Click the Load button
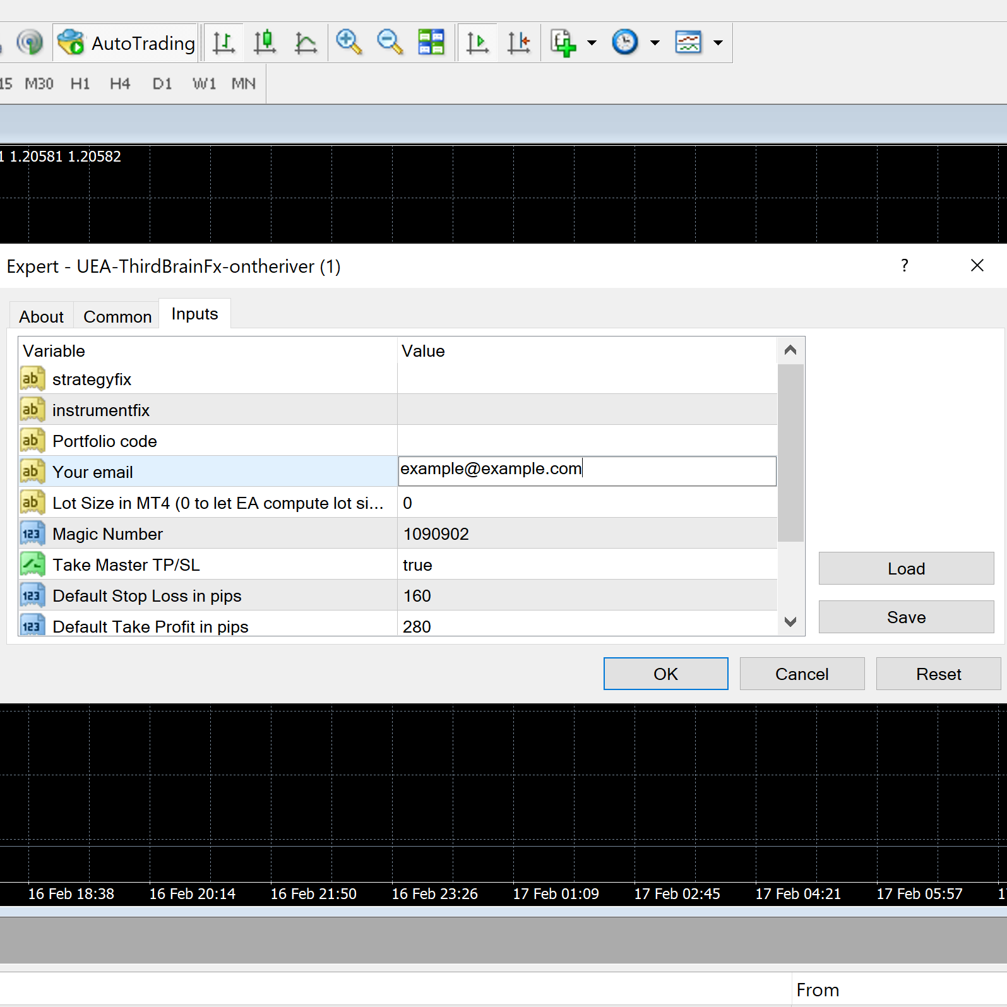Image resolution: width=1007 pixels, height=1007 pixels. [906, 568]
